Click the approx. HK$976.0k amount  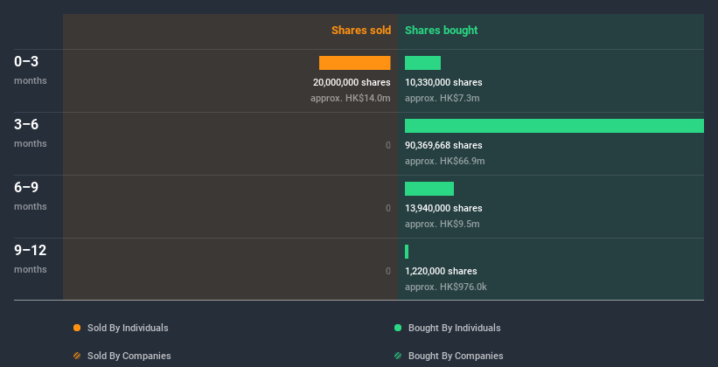(445, 287)
